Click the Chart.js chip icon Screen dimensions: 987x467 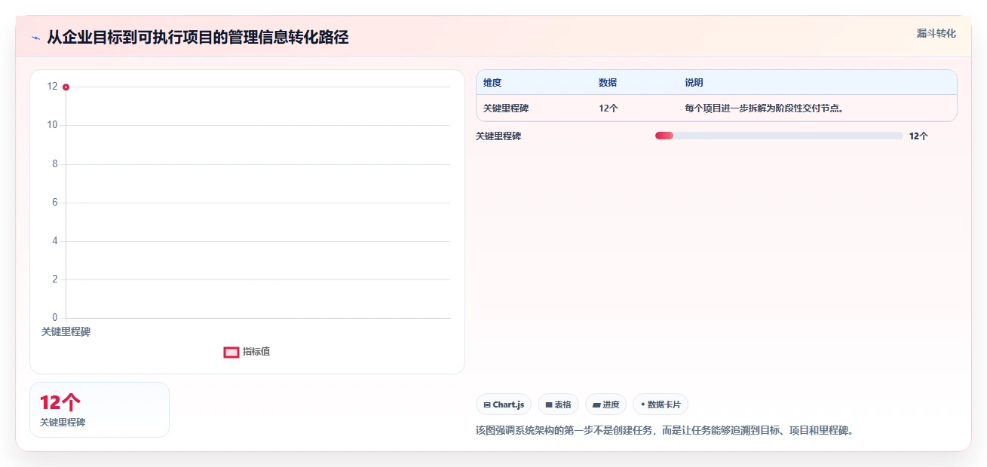pyautogui.click(x=487, y=405)
